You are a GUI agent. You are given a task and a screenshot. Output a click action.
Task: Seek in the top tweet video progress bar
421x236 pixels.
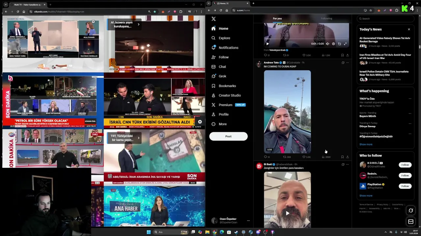pos(306,39)
